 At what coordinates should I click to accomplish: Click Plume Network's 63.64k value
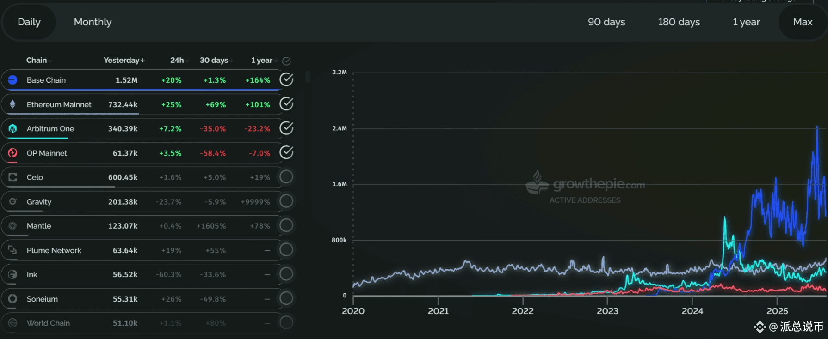coord(125,250)
